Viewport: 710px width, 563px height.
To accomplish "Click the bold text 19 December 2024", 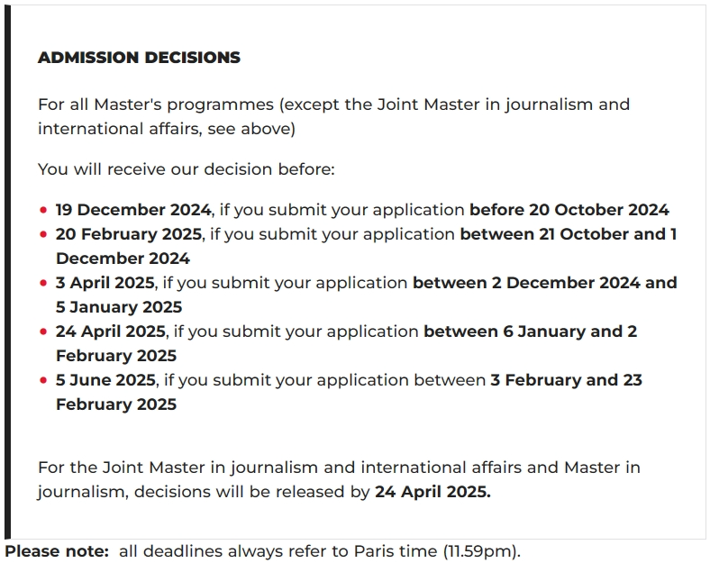I will [x=133, y=210].
